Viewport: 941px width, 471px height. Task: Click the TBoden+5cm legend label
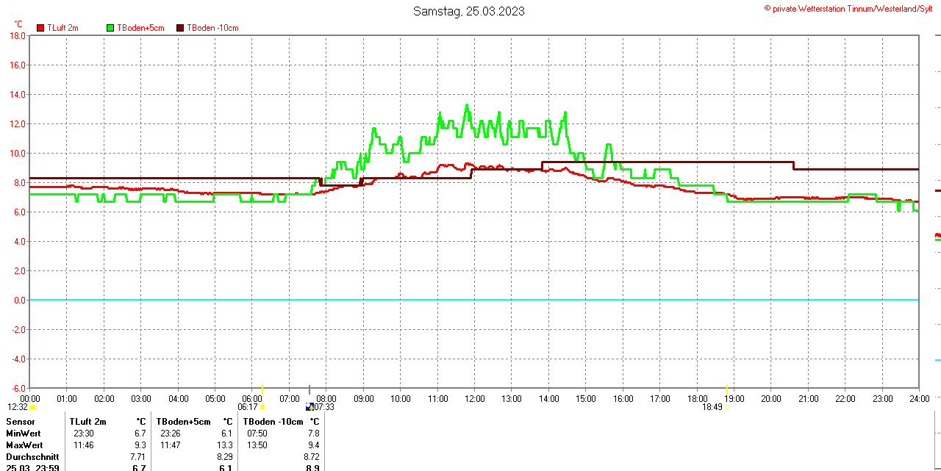[x=140, y=28]
